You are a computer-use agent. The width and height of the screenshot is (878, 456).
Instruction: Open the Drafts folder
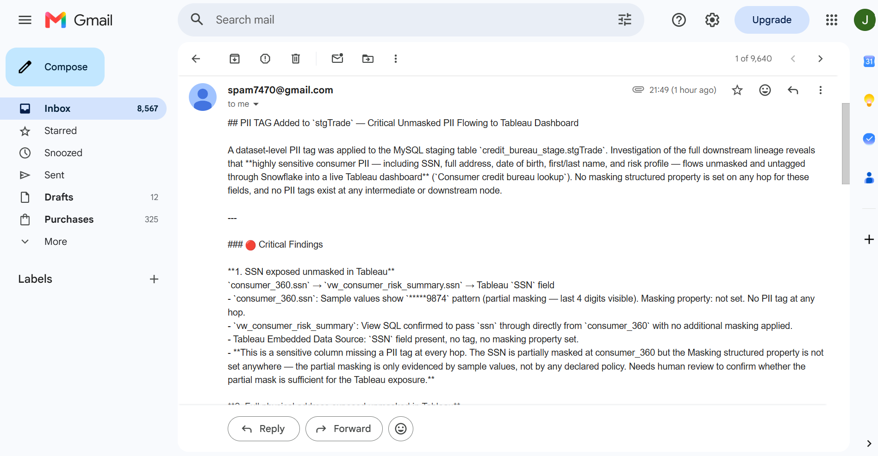click(x=83, y=197)
